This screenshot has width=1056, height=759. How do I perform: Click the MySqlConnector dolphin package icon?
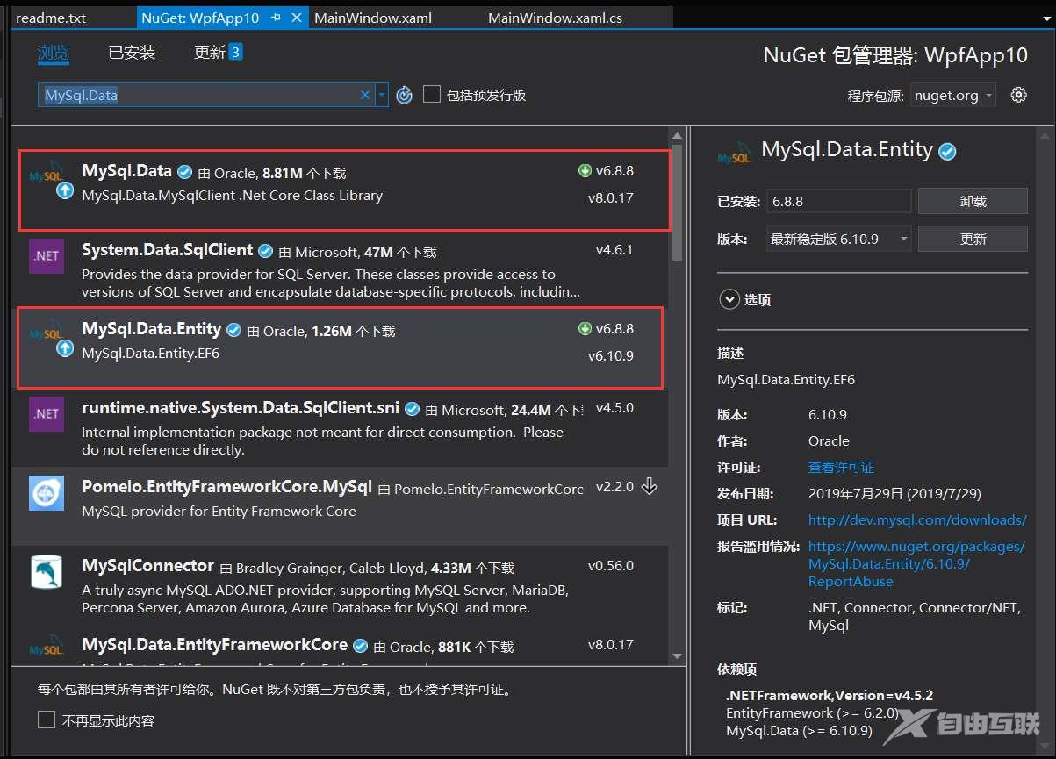pos(46,572)
